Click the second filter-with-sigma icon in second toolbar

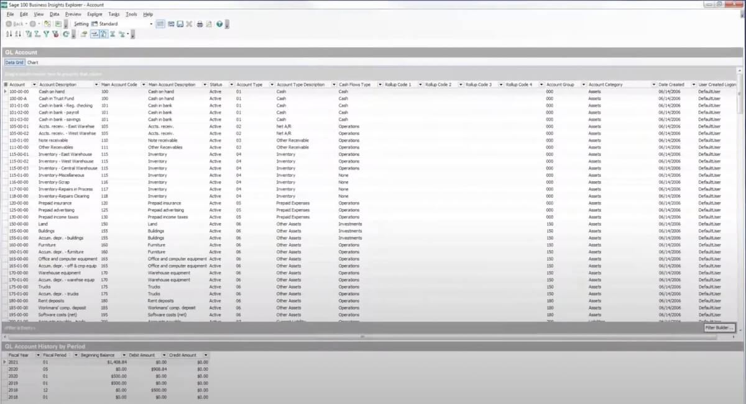(x=37, y=34)
